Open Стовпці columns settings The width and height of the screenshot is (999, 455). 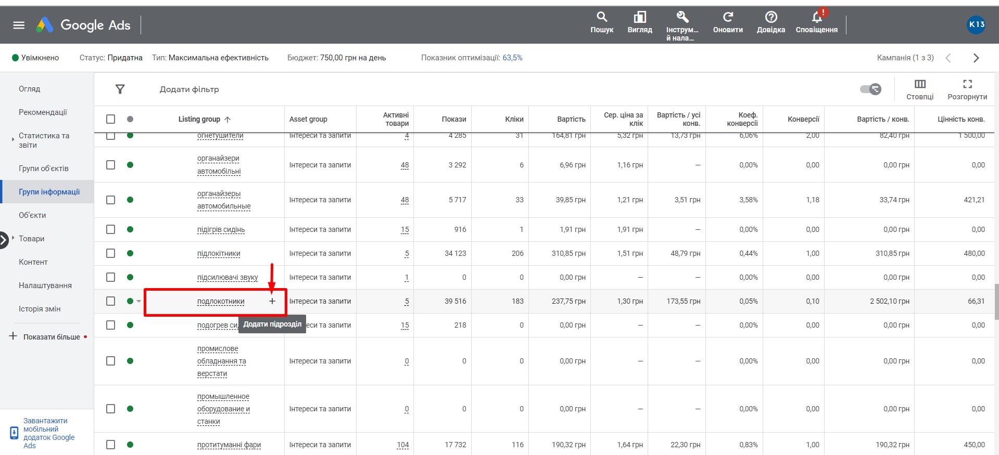[x=920, y=89]
